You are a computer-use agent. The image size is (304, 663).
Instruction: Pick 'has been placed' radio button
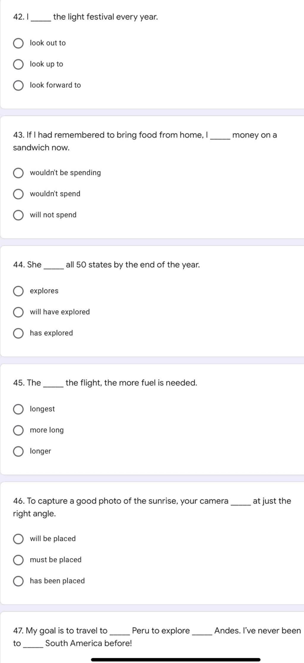pyautogui.click(x=18, y=581)
